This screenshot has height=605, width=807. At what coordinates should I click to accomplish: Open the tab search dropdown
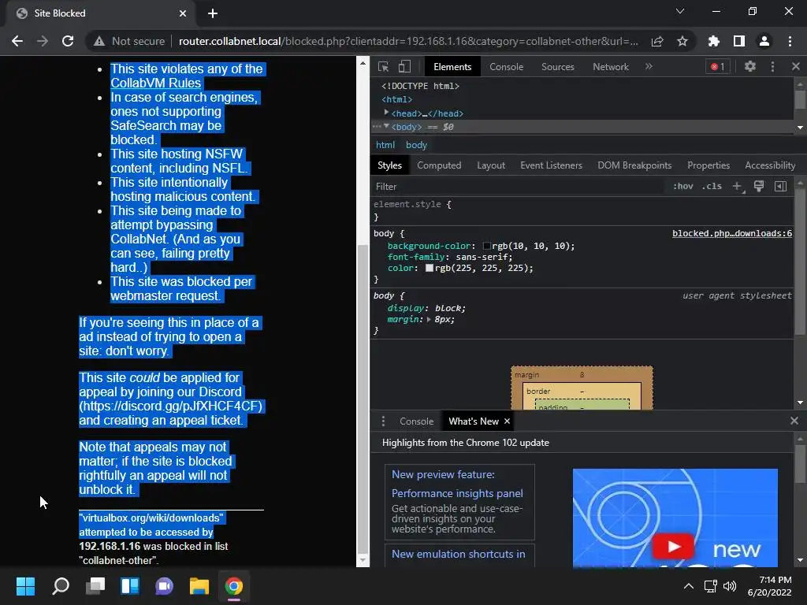point(680,11)
